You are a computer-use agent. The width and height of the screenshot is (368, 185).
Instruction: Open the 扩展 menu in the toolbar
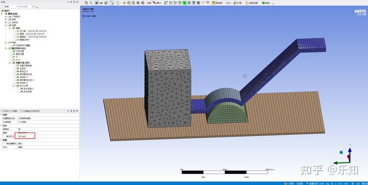(238, 3)
